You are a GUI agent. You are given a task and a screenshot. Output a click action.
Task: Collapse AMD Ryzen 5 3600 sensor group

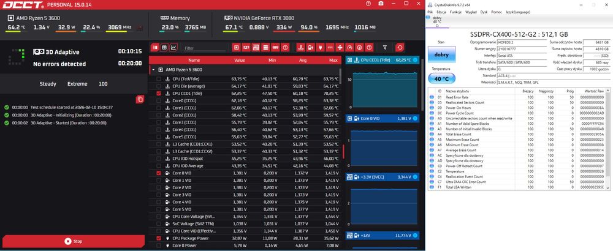[x=153, y=70]
